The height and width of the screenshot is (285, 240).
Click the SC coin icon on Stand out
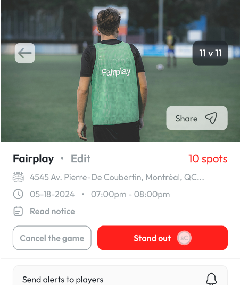184,238
